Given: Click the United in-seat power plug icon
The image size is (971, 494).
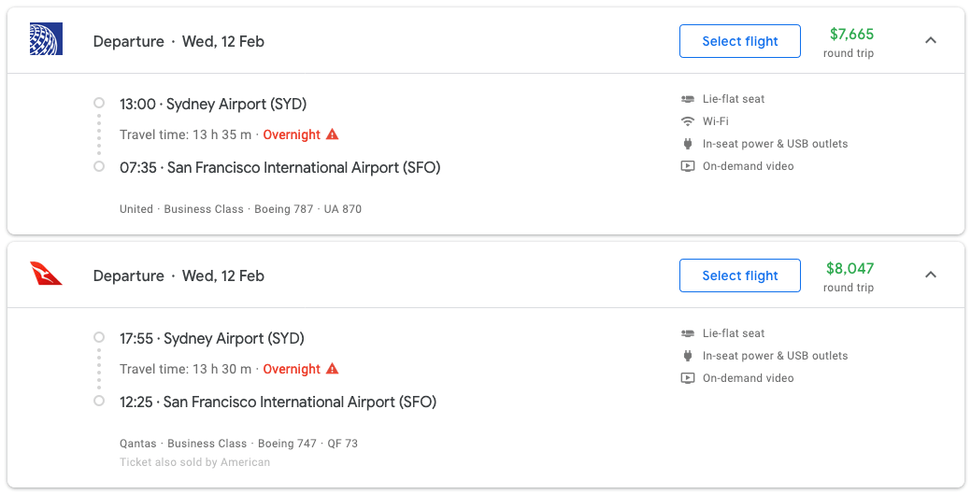Looking at the screenshot, I should [688, 144].
